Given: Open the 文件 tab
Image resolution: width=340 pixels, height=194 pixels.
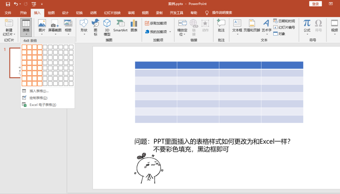Looking at the screenshot, I should pyautogui.click(x=8, y=13).
